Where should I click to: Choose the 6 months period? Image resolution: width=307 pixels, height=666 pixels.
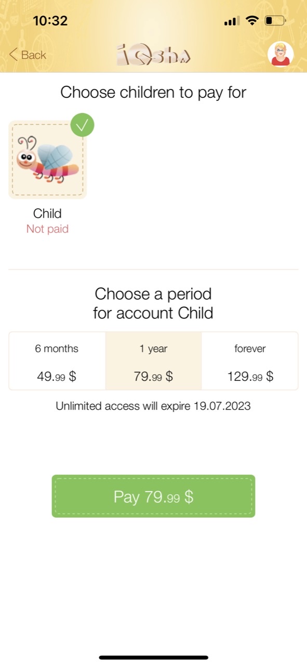pyautogui.click(x=57, y=361)
